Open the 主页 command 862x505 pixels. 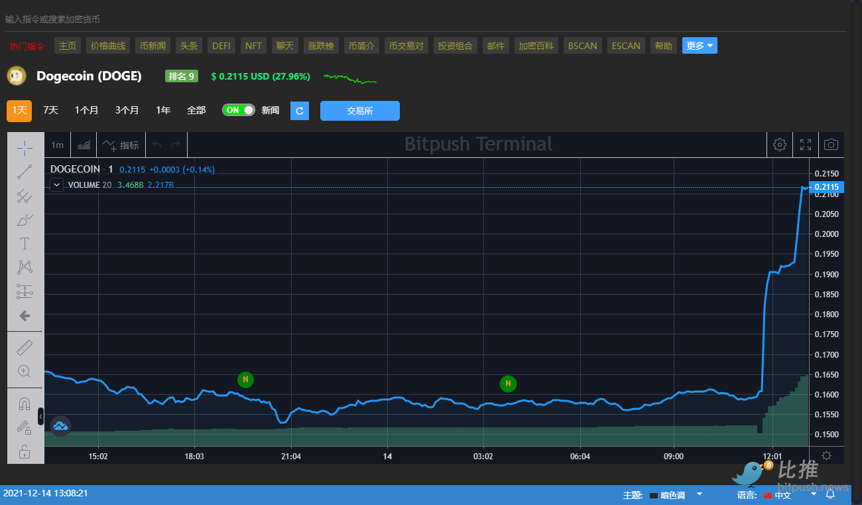[x=68, y=46]
